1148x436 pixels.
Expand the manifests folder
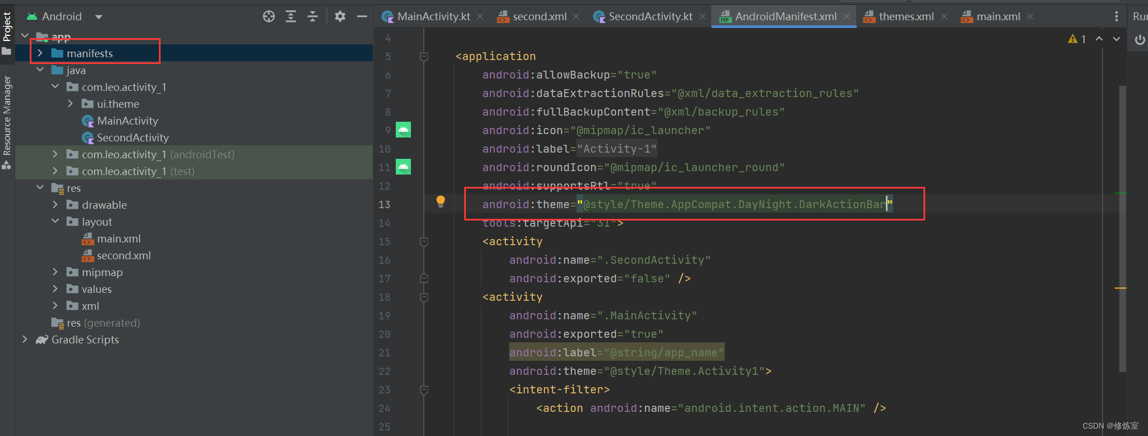click(x=40, y=53)
